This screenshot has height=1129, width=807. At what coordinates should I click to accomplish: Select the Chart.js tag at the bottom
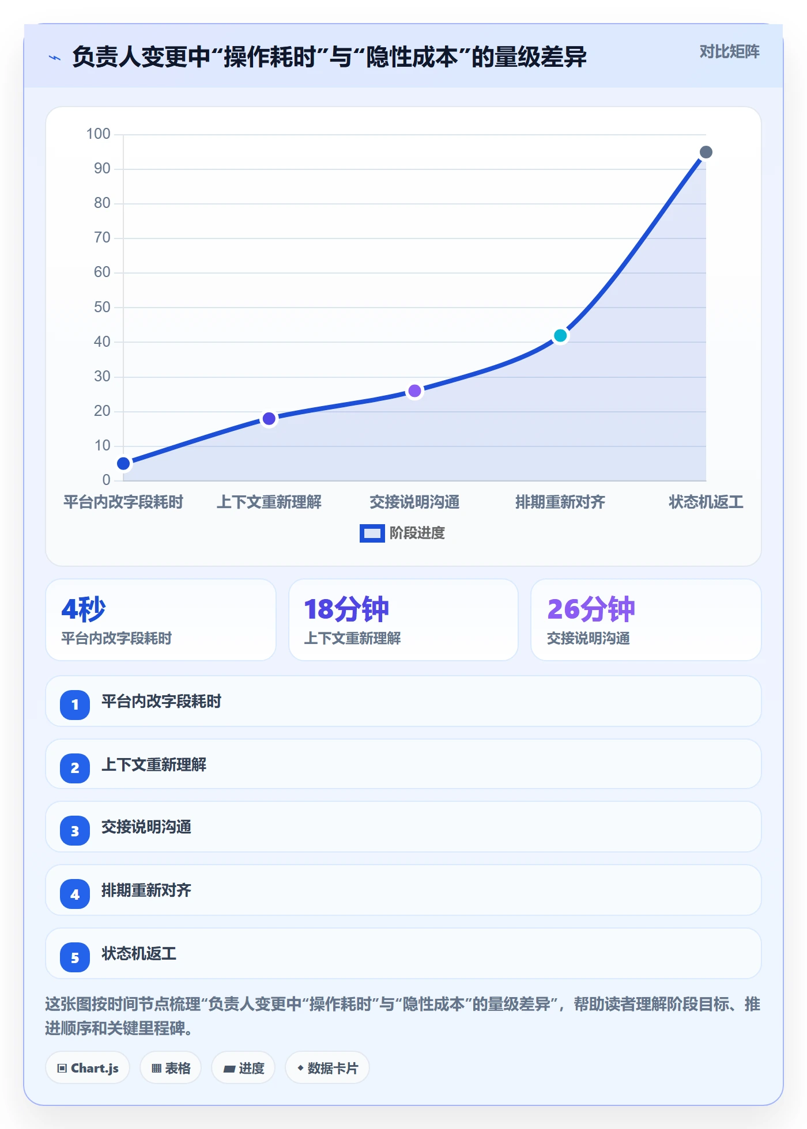(x=88, y=1068)
